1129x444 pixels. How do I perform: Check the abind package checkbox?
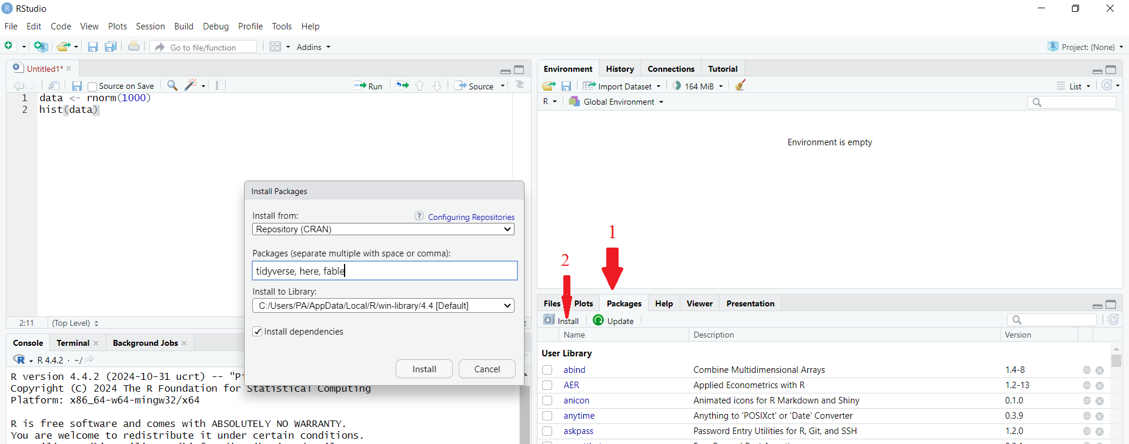point(547,370)
